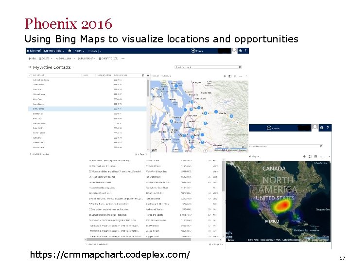
Task: Click the contacts grid vertical scrollbar thumb
Action: (x=148, y=89)
